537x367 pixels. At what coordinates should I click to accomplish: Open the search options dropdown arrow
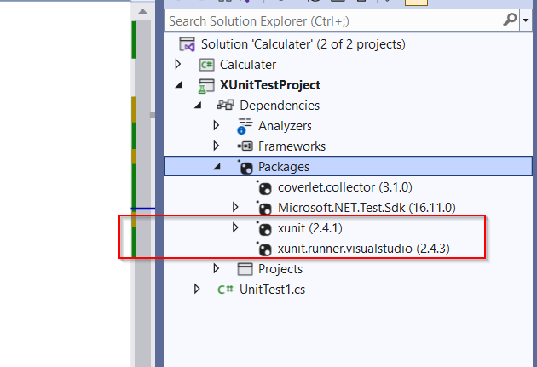pyautogui.click(x=526, y=20)
